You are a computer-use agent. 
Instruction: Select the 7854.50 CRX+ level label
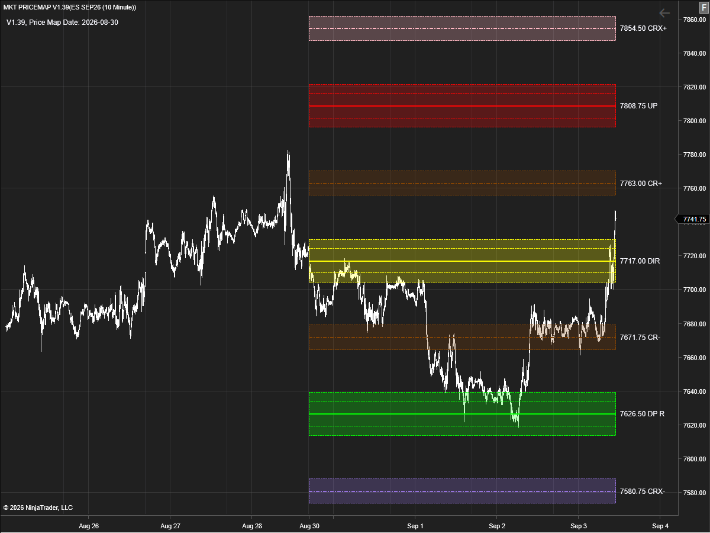[x=643, y=28]
